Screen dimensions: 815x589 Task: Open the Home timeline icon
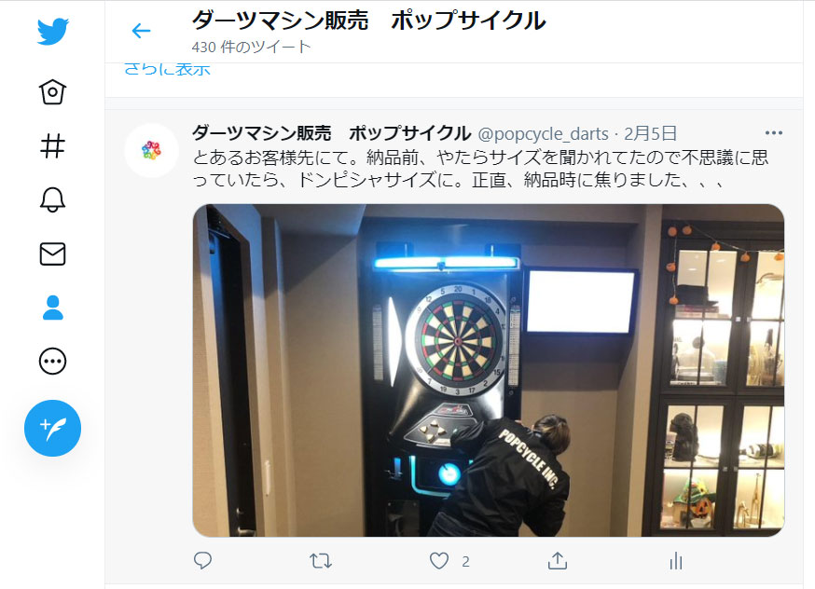(x=52, y=92)
